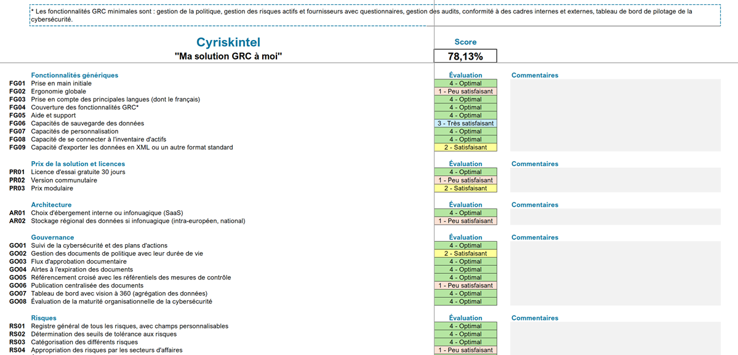Select the FG02 Ergonomie globale evaluation cell
Screen dimensions: 738x355
[465, 92]
